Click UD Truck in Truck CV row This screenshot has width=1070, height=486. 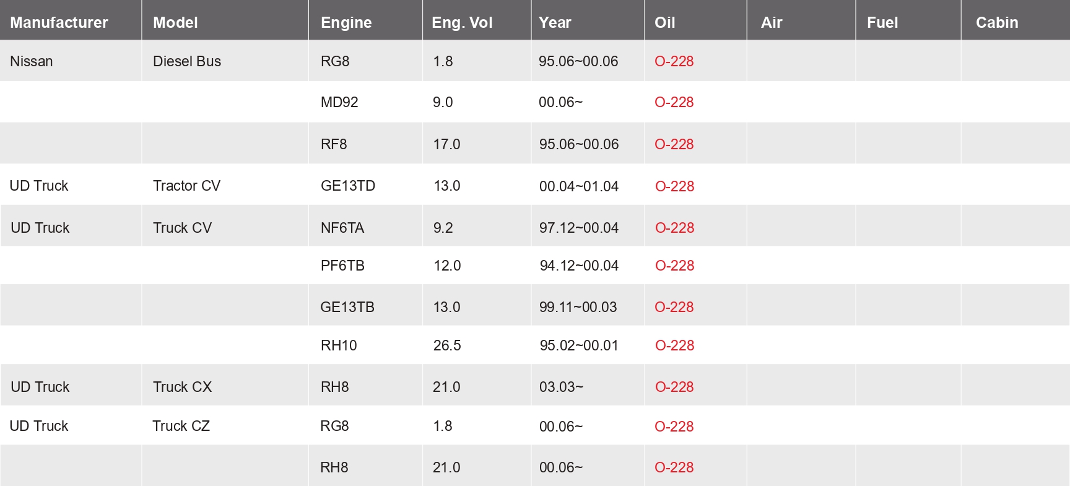40,228
